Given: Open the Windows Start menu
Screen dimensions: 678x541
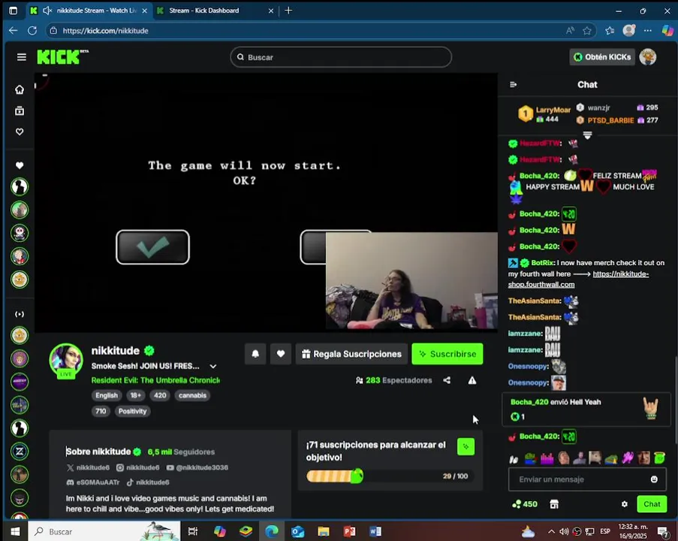Looking at the screenshot, I should tap(15, 531).
